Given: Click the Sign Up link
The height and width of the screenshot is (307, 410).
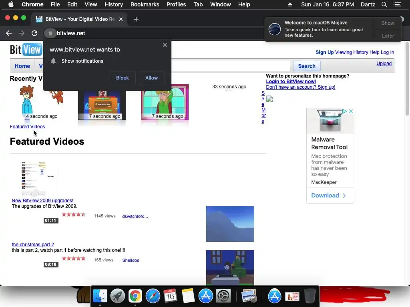Looking at the screenshot, I should pos(324,52).
